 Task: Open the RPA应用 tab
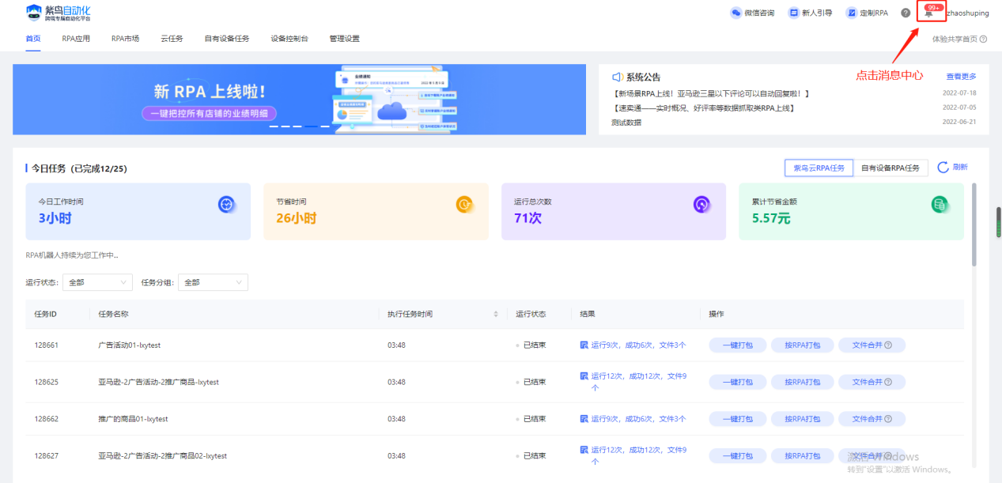tap(76, 39)
